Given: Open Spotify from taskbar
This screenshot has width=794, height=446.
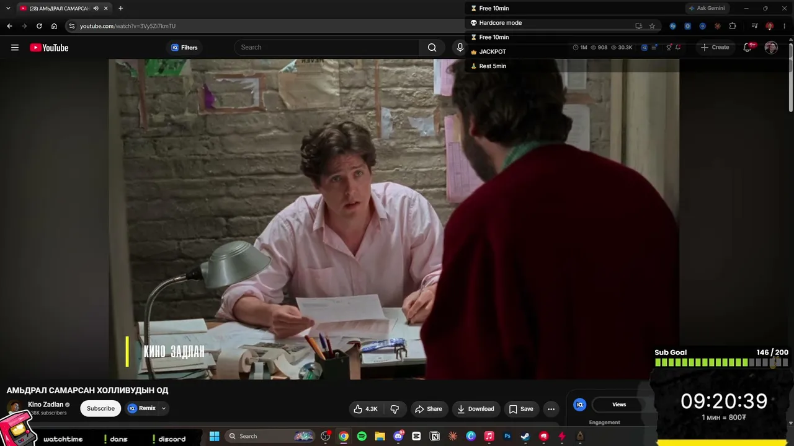Looking at the screenshot, I should [362, 436].
